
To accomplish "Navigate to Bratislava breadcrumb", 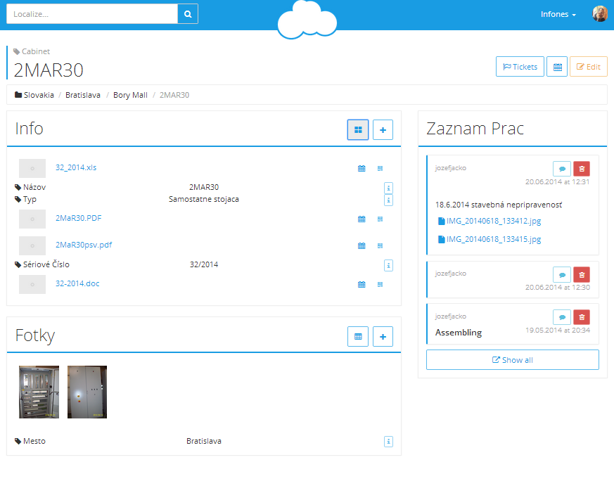I will (83, 95).
